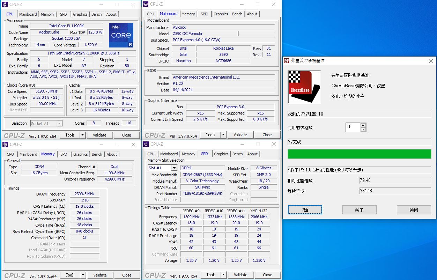Switch to Mainboard tab in CPU window
This screenshot has height=280, width=437.
coord(28,14)
